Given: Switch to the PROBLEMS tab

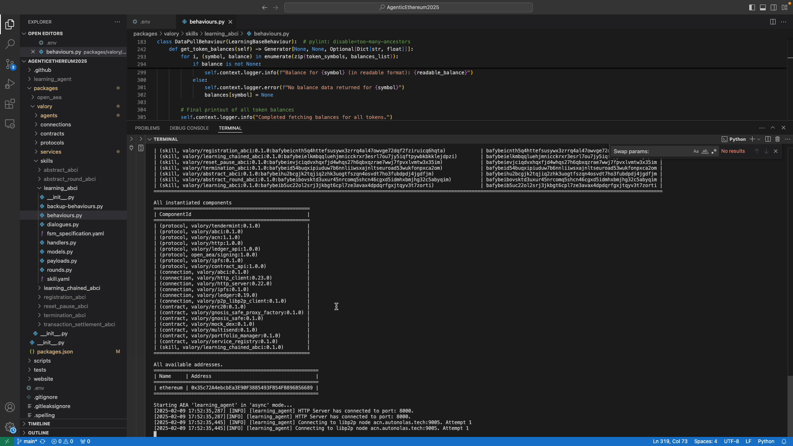Looking at the screenshot, I should [147, 128].
